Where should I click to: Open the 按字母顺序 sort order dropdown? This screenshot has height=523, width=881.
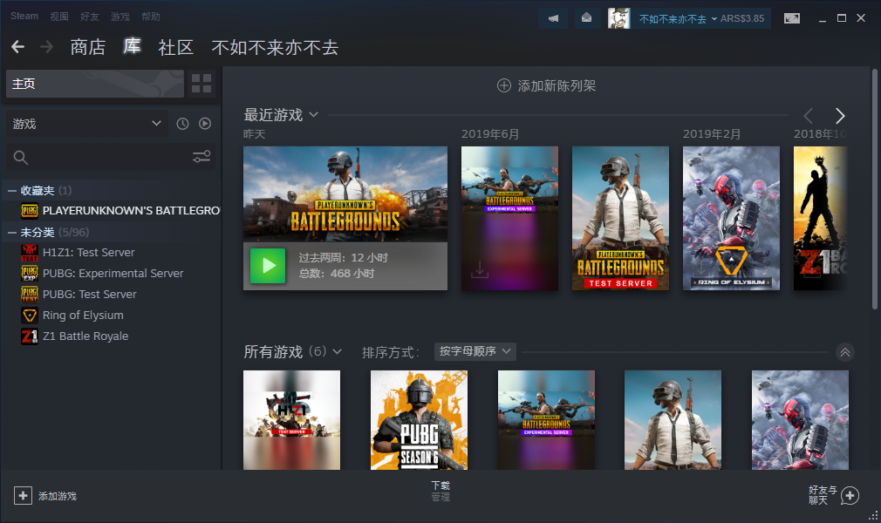pos(475,351)
